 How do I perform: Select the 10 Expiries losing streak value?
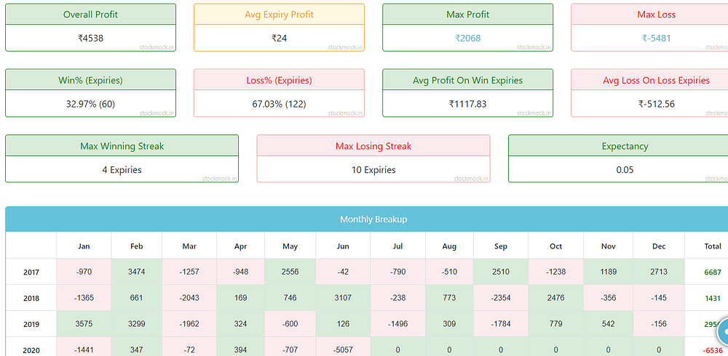[373, 170]
